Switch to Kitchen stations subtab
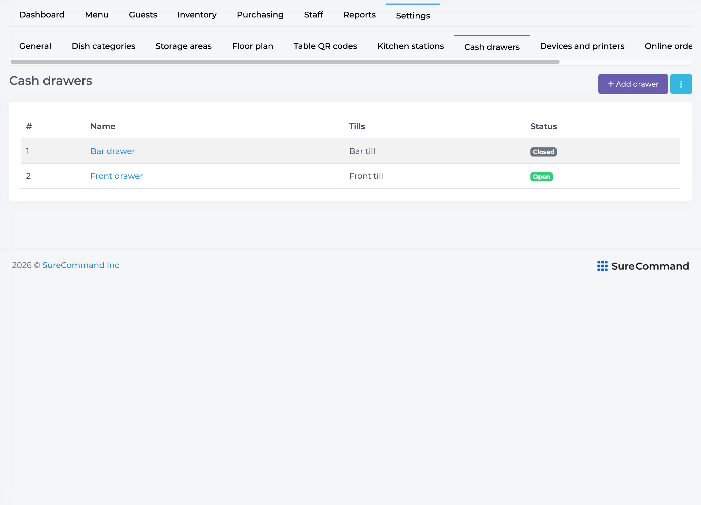Screen dimensions: 701x505 pyautogui.click(x=411, y=46)
